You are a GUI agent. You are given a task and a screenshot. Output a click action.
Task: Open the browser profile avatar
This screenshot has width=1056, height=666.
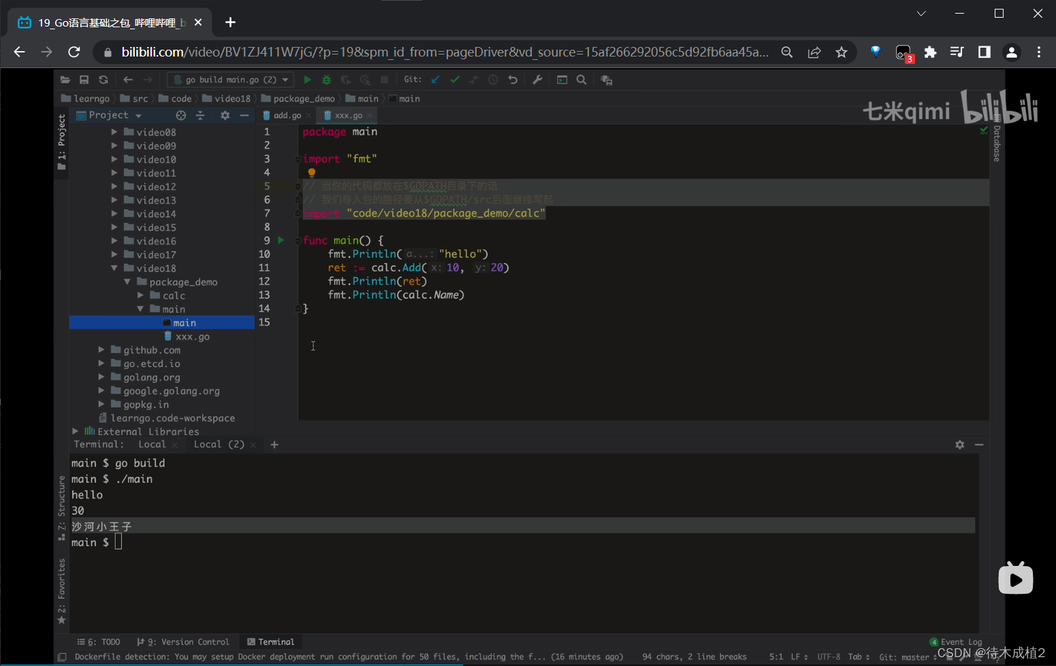pyautogui.click(x=1012, y=52)
